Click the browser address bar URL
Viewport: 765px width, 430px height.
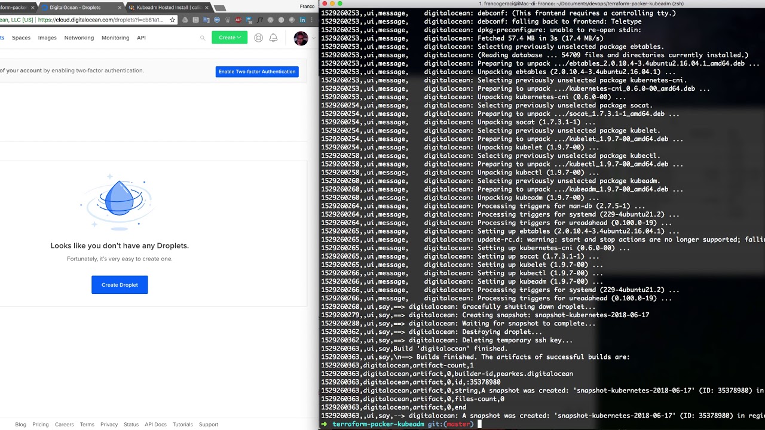click(100, 20)
